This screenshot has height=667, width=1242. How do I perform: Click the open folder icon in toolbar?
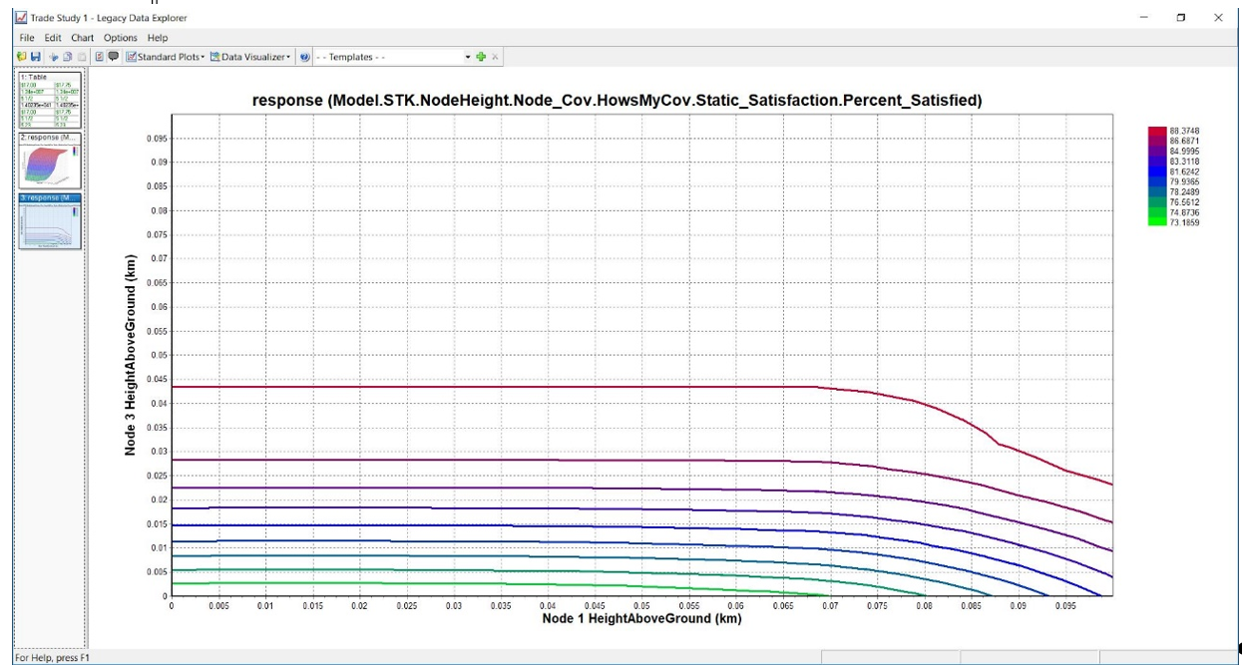22,57
